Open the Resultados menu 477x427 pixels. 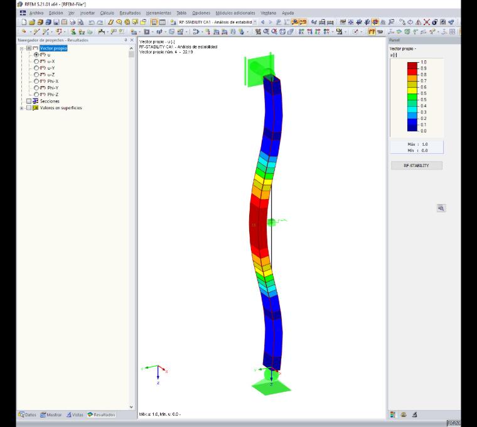(x=130, y=13)
